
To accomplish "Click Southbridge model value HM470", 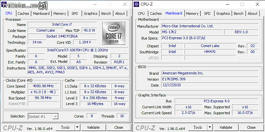I will pos(210,52).
